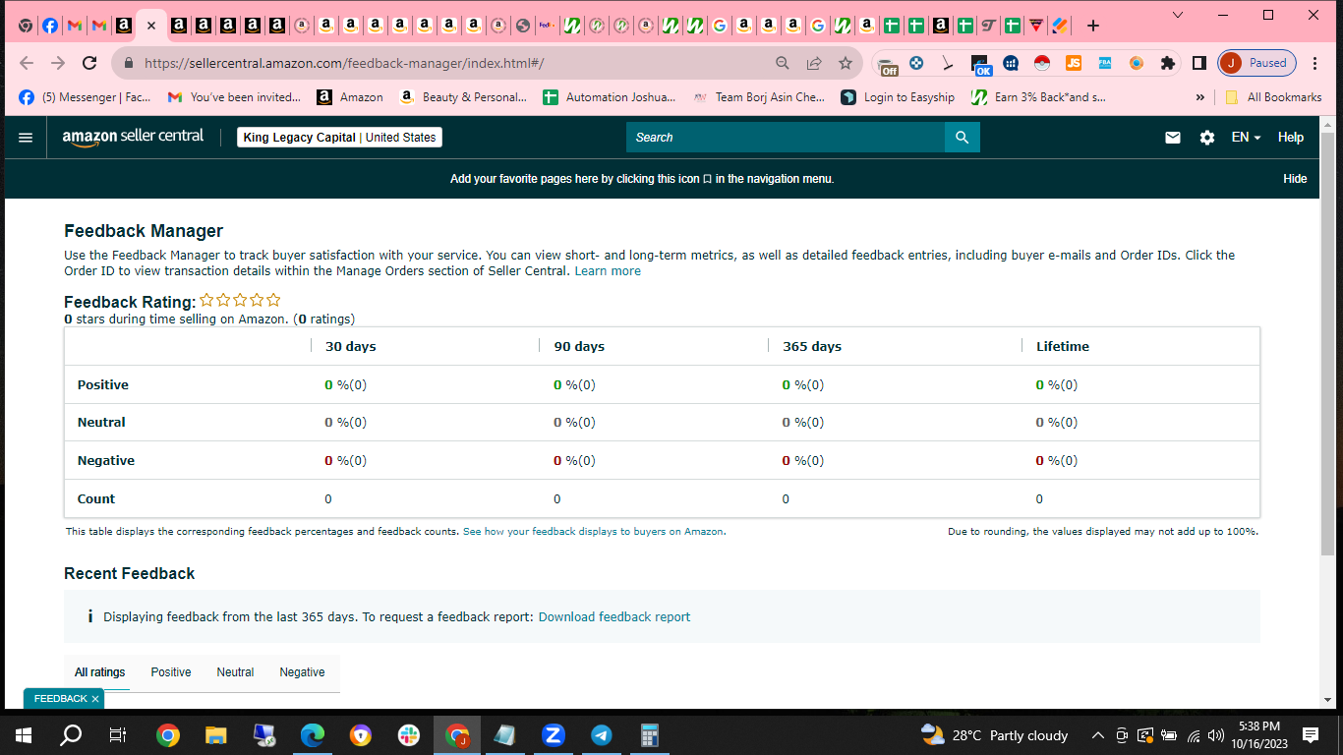This screenshot has width=1343, height=755.
Task: Click the Windows Start button
Action: click(x=23, y=735)
